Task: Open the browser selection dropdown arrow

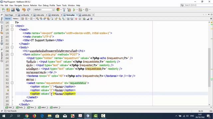Action: point(61,10)
